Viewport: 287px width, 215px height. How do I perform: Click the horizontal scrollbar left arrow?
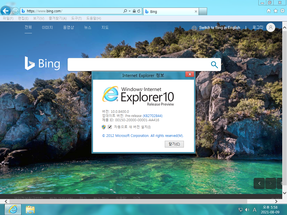(6, 201)
